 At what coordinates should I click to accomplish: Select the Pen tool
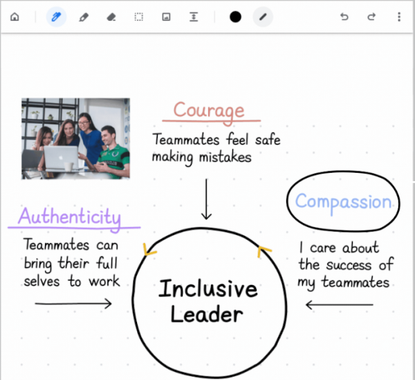pyautogui.click(x=56, y=17)
